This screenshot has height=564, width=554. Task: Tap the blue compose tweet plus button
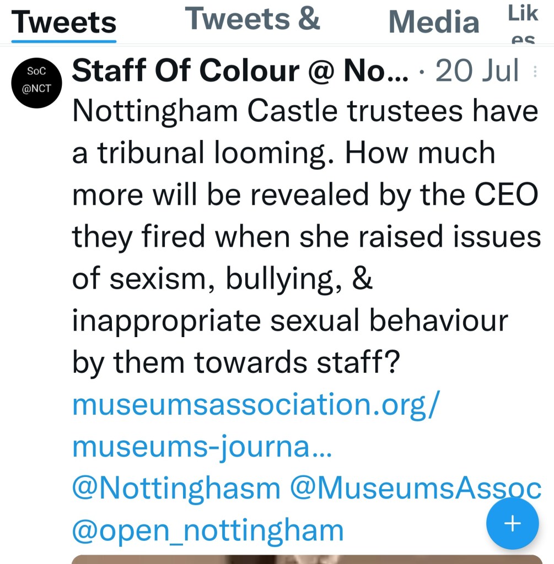coord(512,523)
